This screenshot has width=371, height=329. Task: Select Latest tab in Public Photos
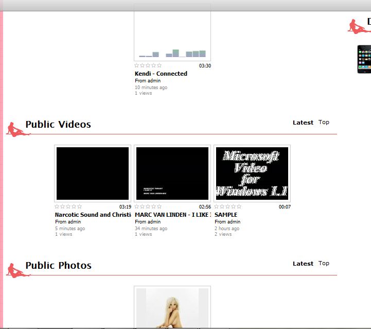click(x=303, y=264)
